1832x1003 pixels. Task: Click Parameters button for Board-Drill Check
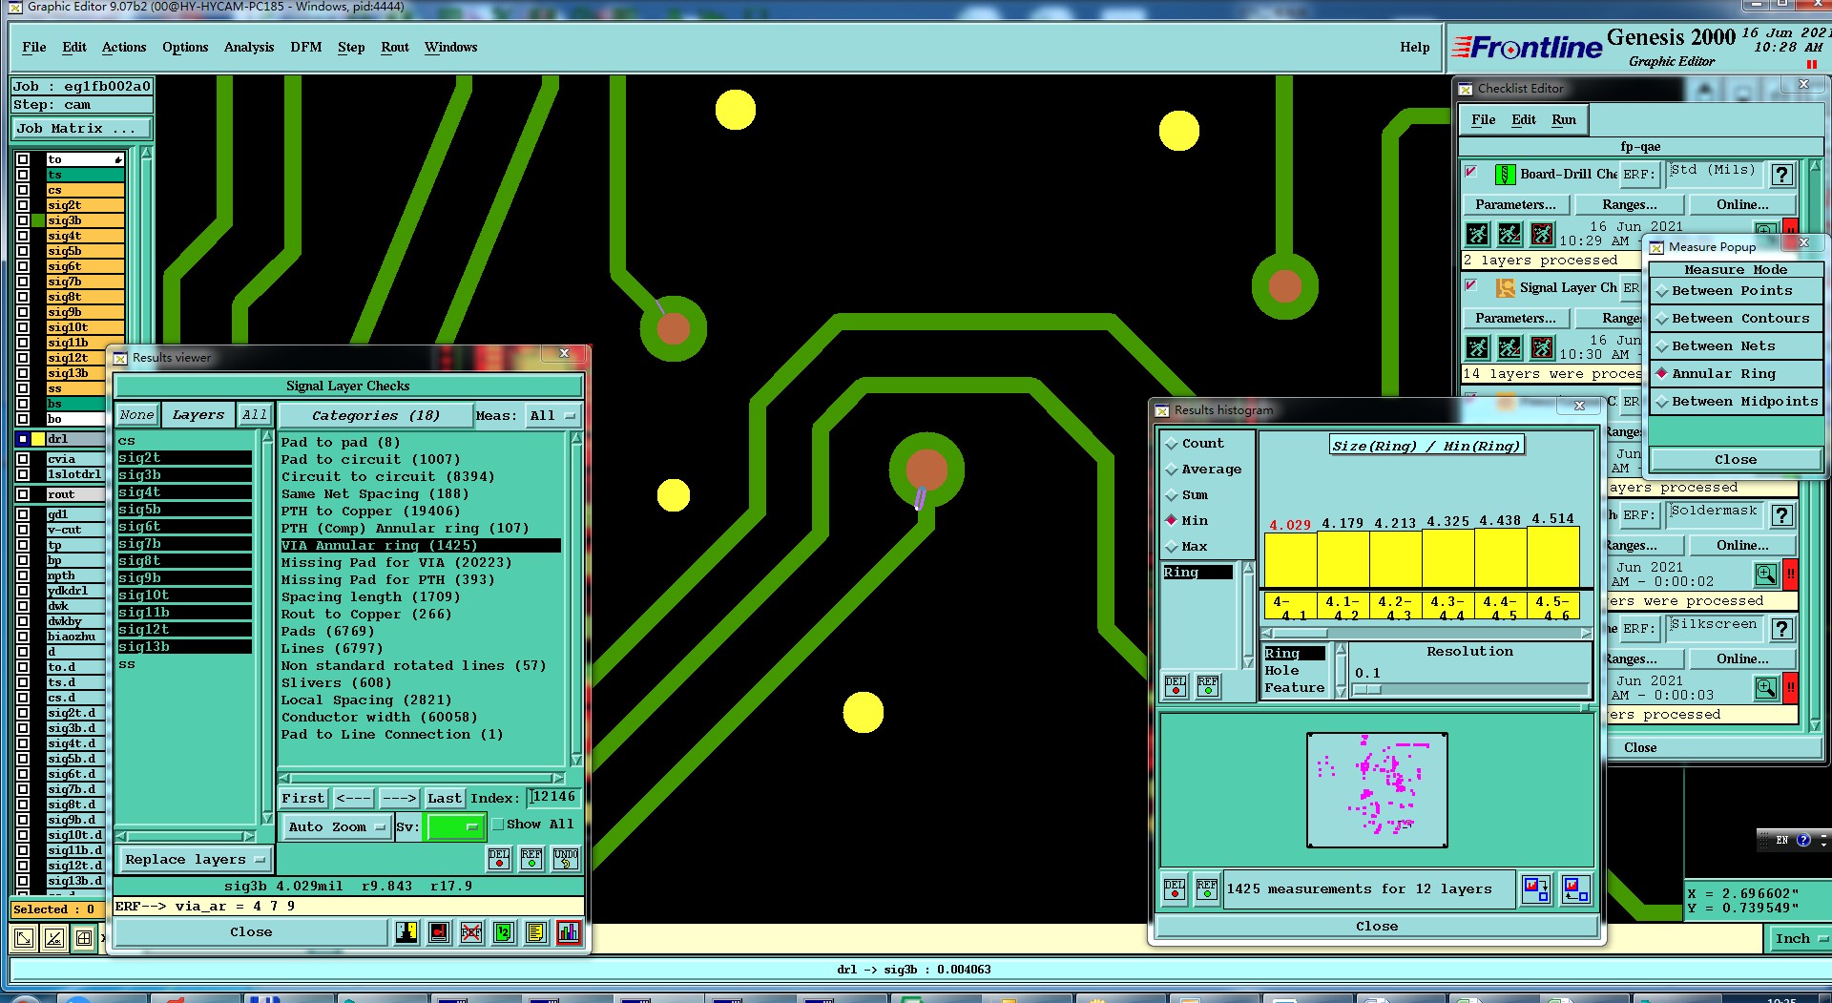[x=1515, y=205]
